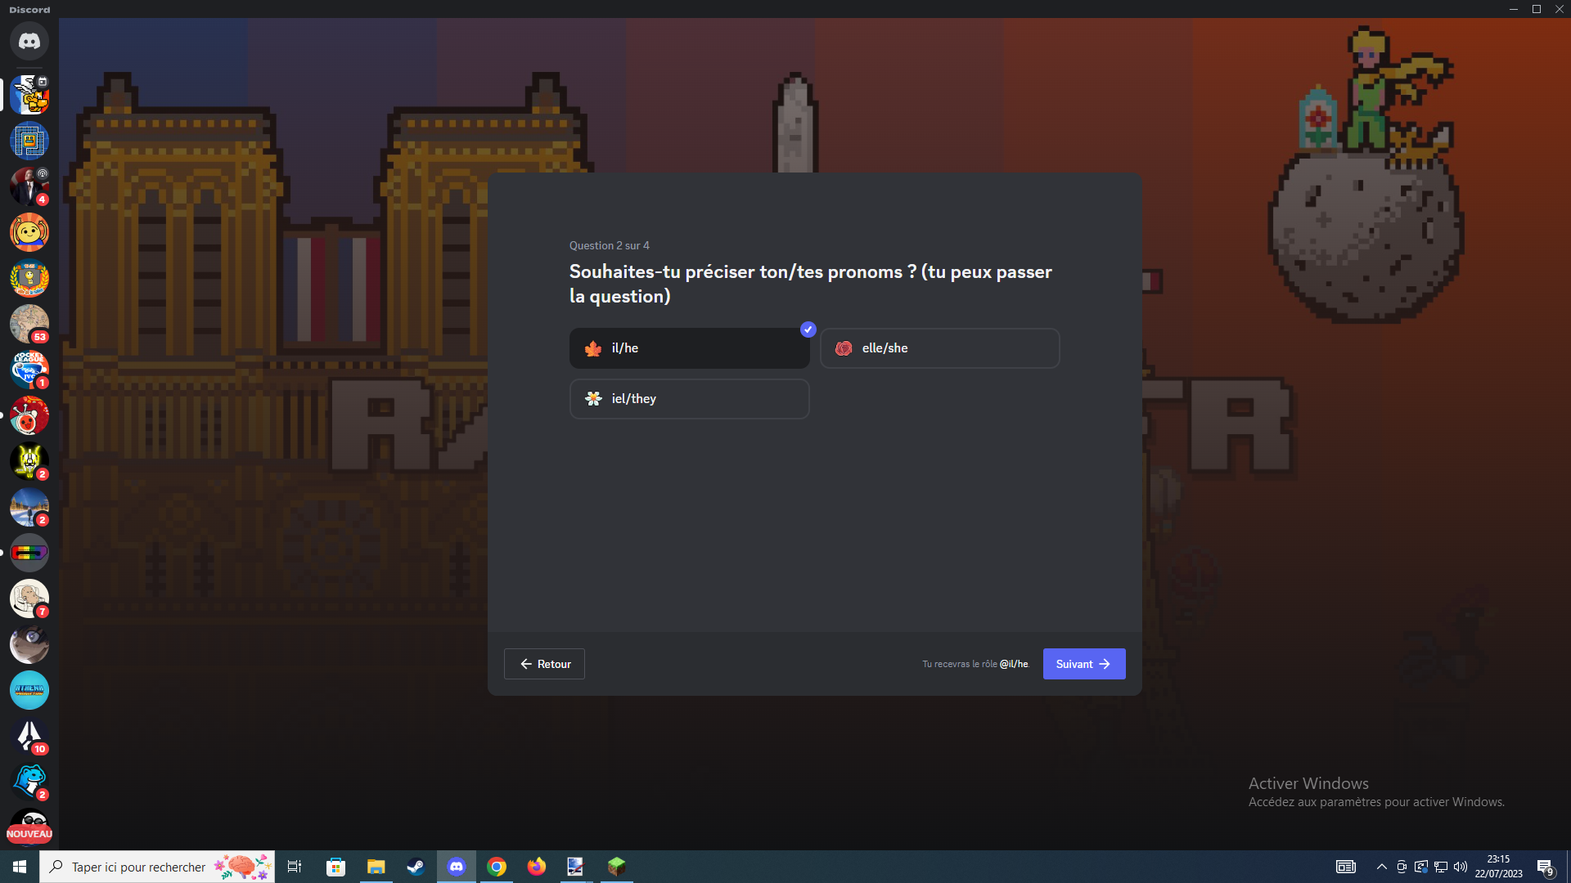This screenshot has height=883, width=1571.
Task: Open the Windows notification center
Action: pos(1545,867)
